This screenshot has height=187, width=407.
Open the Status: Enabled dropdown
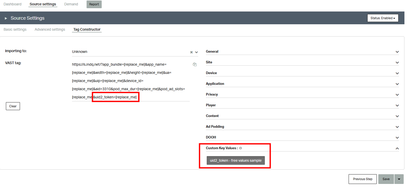tap(383, 18)
